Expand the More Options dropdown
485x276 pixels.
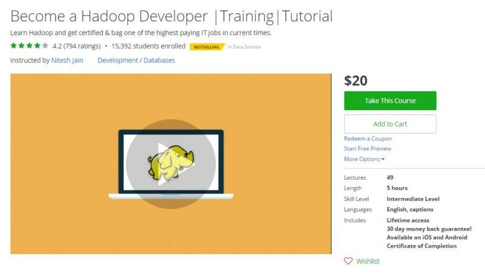pyautogui.click(x=364, y=159)
